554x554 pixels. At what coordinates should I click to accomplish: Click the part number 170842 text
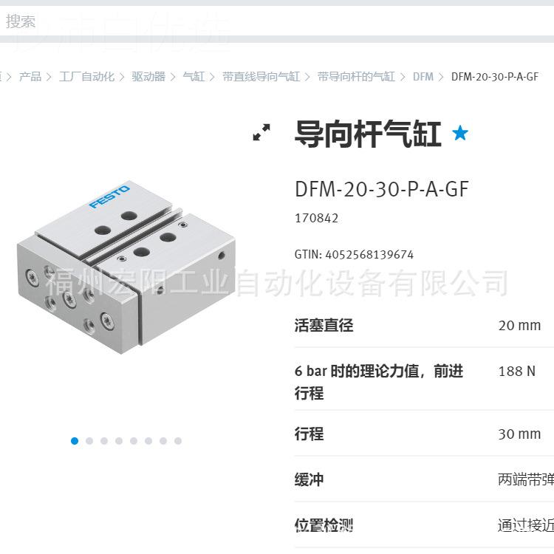coord(316,218)
